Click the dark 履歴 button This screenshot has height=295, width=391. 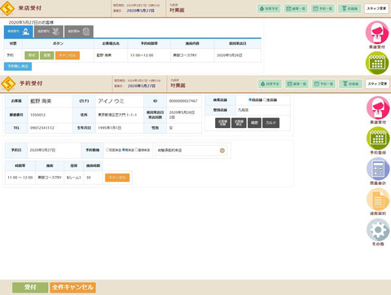[254, 123]
